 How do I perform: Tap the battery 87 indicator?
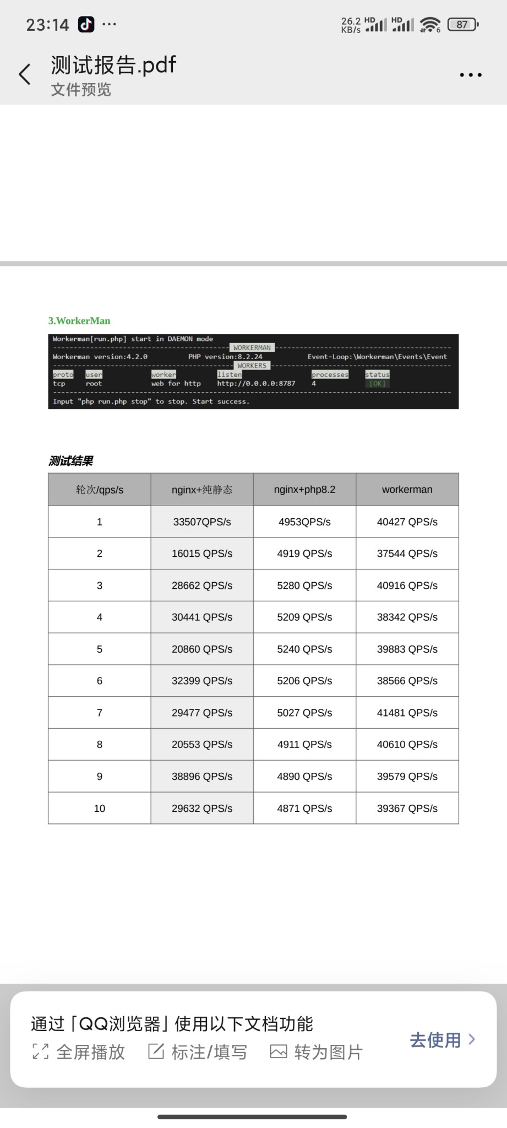pyautogui.click(x=463, y=24)
